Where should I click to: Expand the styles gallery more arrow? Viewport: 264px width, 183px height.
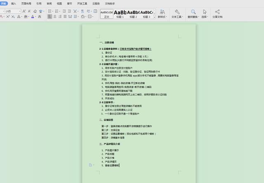tap(154, 17)
